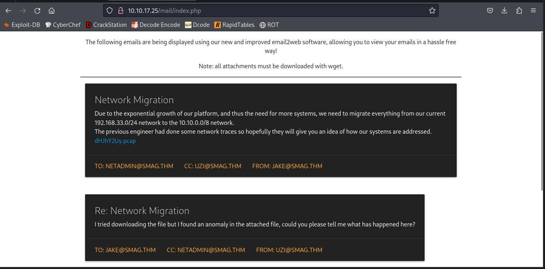Click the URL address bar field

(x=273, y=11)
